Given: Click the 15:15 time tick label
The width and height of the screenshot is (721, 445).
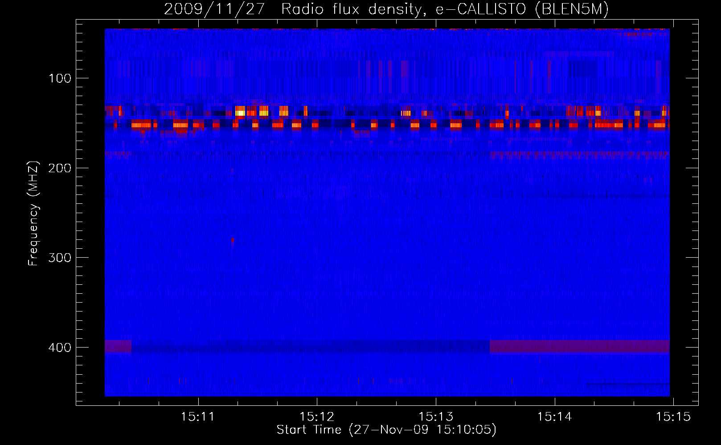Looking at the screenshot, I should click(x=673, y=417).
